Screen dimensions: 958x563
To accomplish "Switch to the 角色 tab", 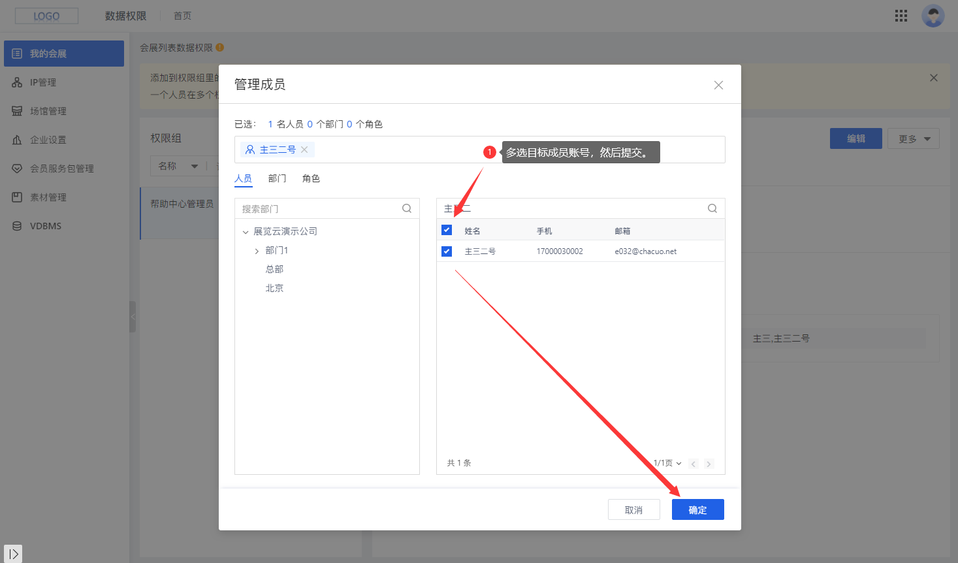I will point(311,178).
